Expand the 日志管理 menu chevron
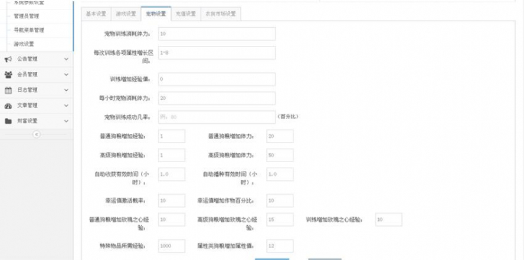Image resolution: width=524 pixels, height=260 pixels. (x=66, y=90)
